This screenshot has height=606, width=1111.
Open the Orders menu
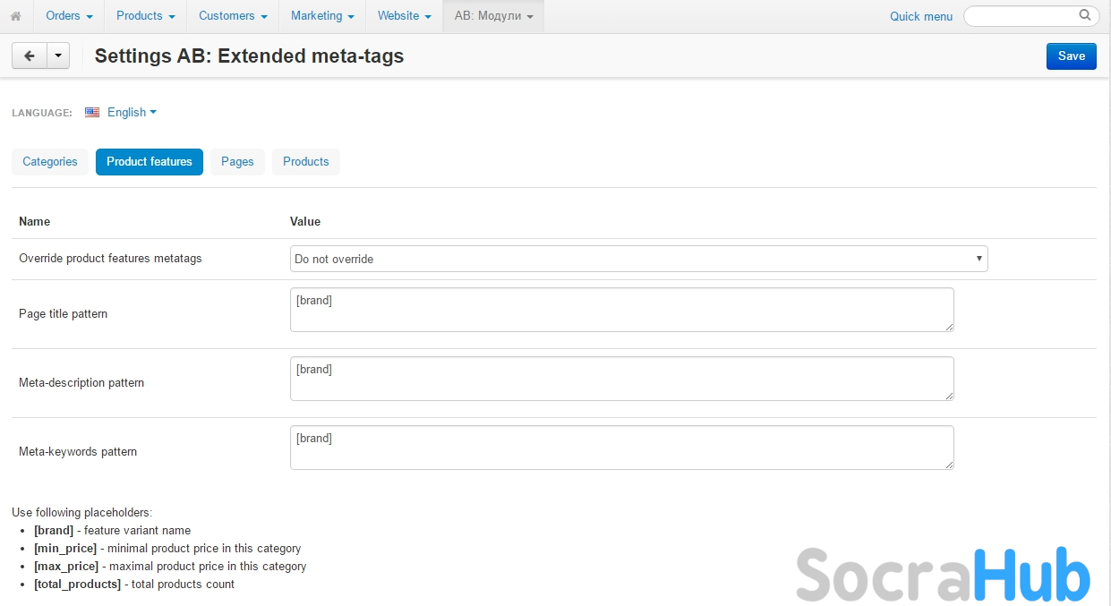(69, 16)
